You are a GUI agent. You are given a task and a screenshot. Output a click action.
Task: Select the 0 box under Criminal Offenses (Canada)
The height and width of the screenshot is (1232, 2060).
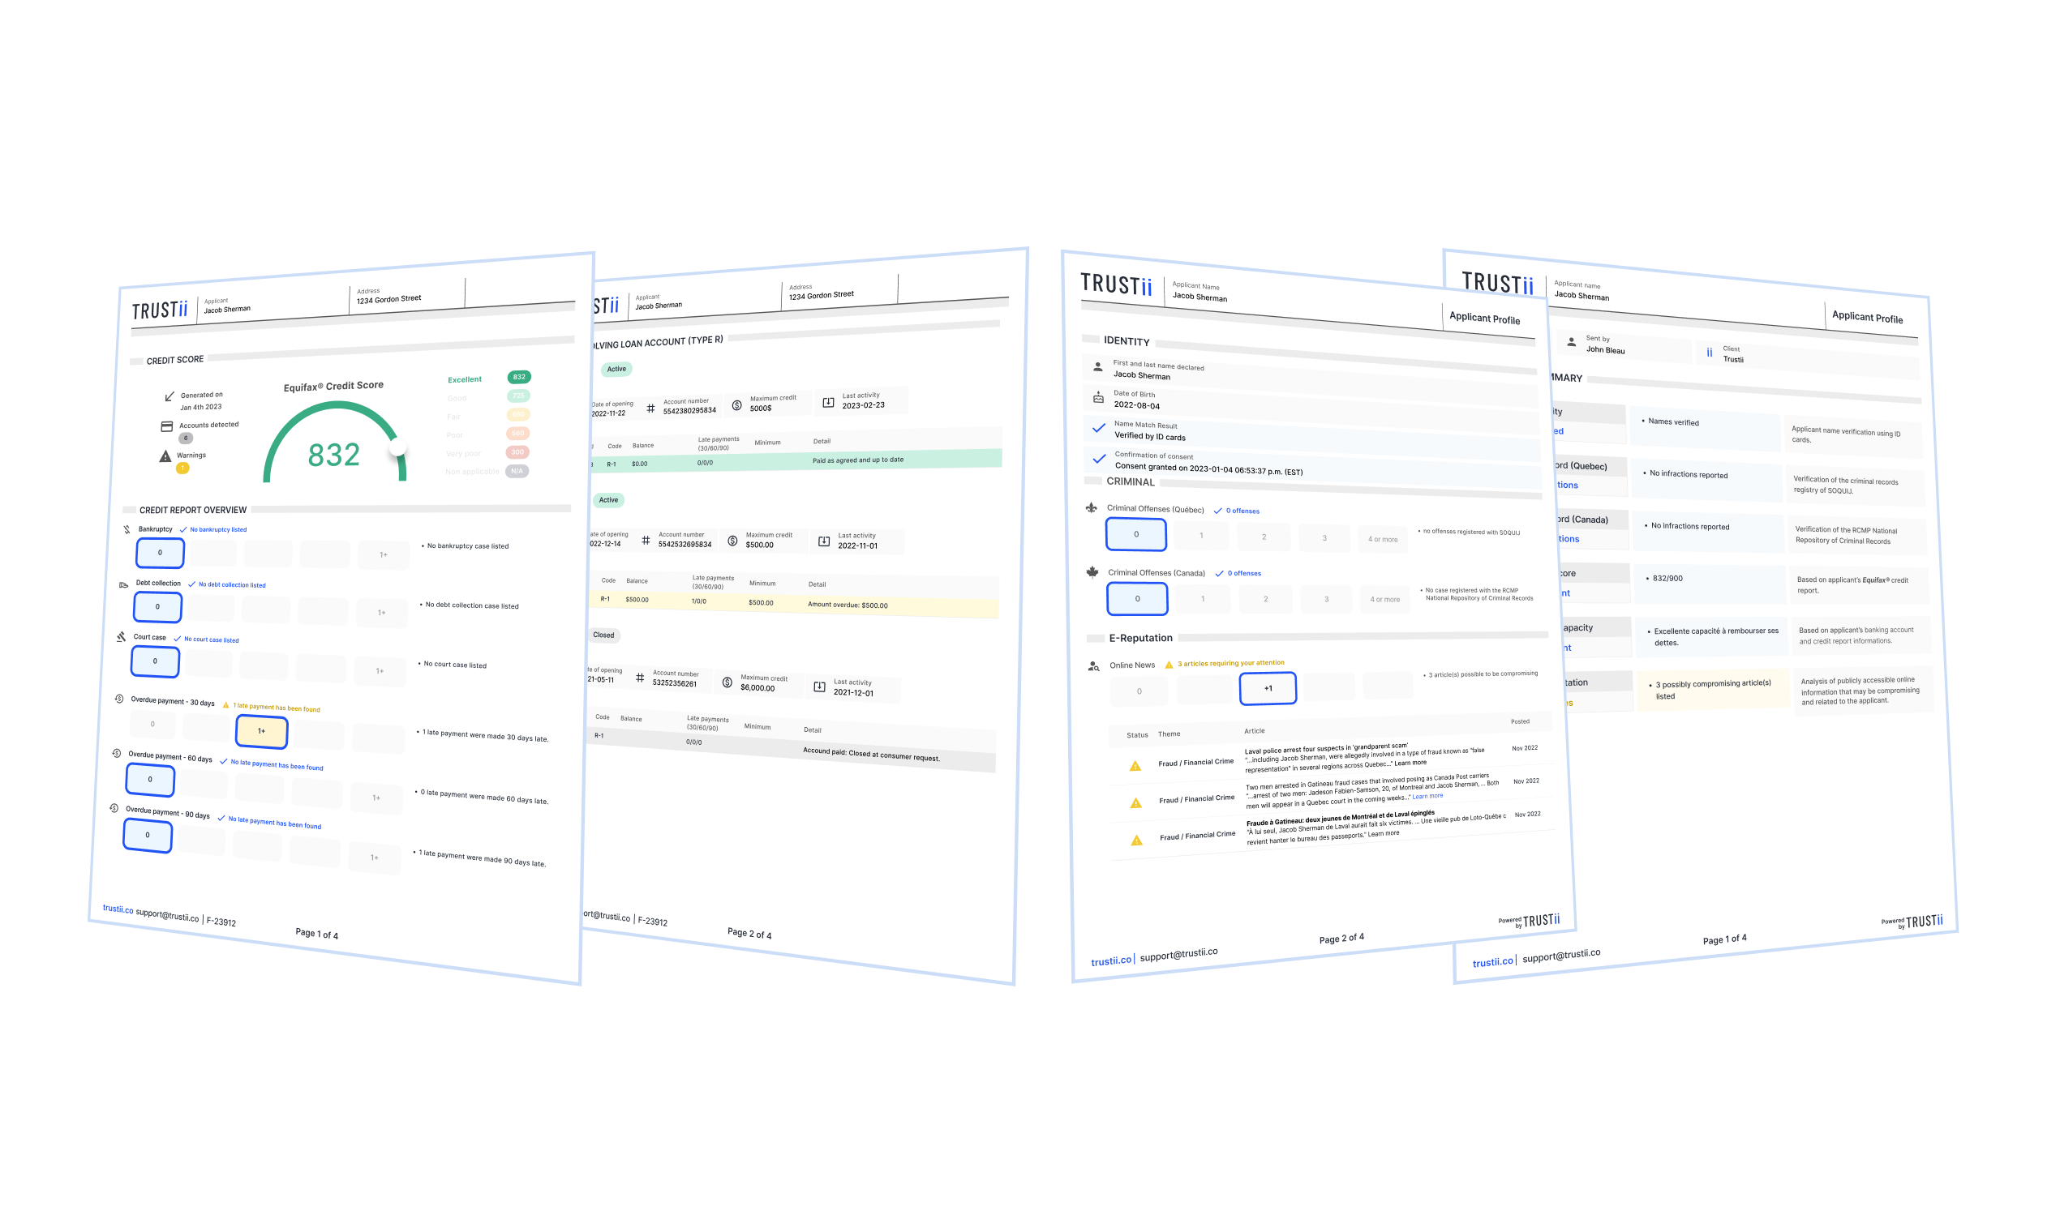(x=1137, y=598)
